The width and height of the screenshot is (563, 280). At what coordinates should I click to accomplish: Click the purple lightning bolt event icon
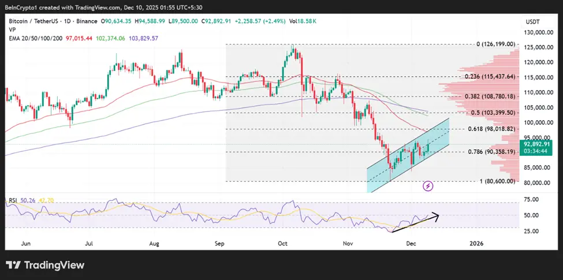(428, 186)
